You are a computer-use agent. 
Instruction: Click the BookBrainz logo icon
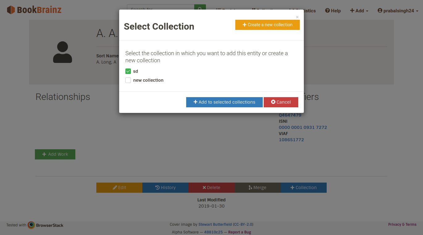coord(11,10)
